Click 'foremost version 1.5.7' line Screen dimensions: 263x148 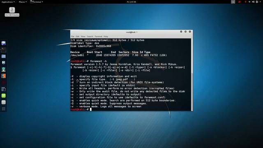click(124, 64)
